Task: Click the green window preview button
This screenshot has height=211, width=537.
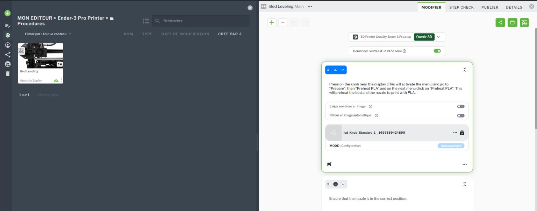Action: [x=512, y=22]
